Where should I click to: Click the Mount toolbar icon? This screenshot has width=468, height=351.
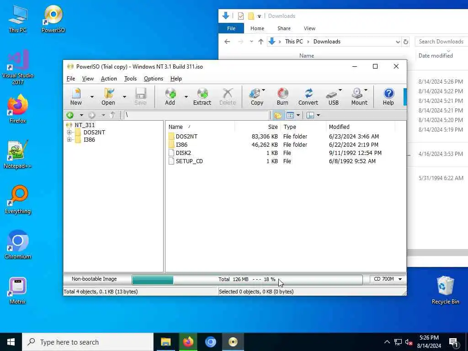tap(358, 96)
